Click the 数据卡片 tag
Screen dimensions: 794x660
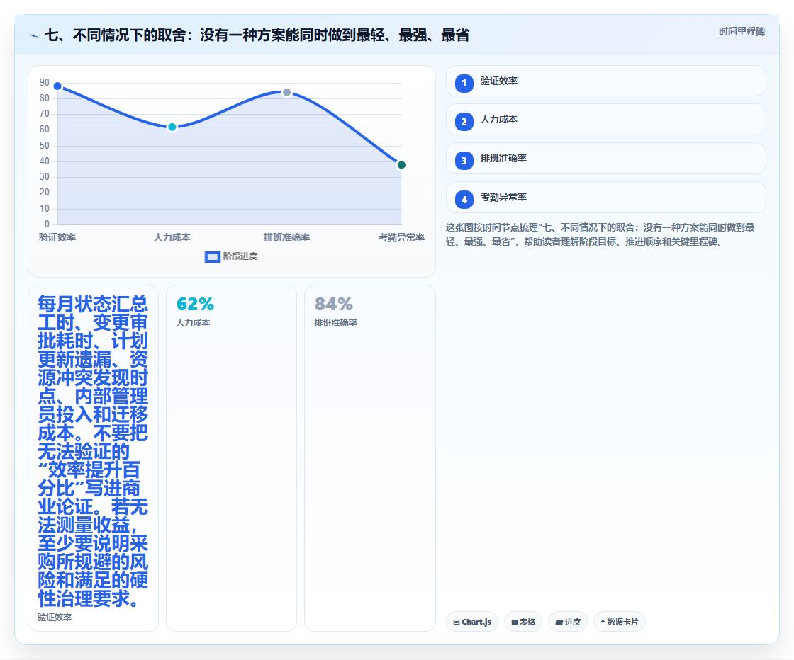[x=620, y=622]
